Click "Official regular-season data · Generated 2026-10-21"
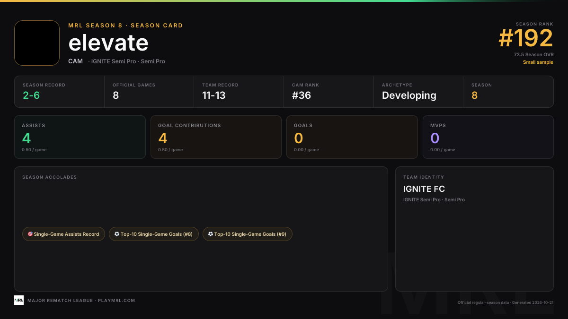The height and width of the screenshot is (319, 568). point(506,302)
